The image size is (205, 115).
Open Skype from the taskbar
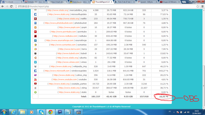pos(41,112)
